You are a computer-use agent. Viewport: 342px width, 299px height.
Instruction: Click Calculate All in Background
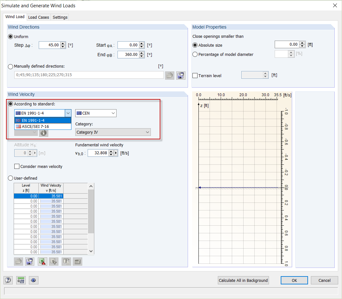[x=243, y=280]
